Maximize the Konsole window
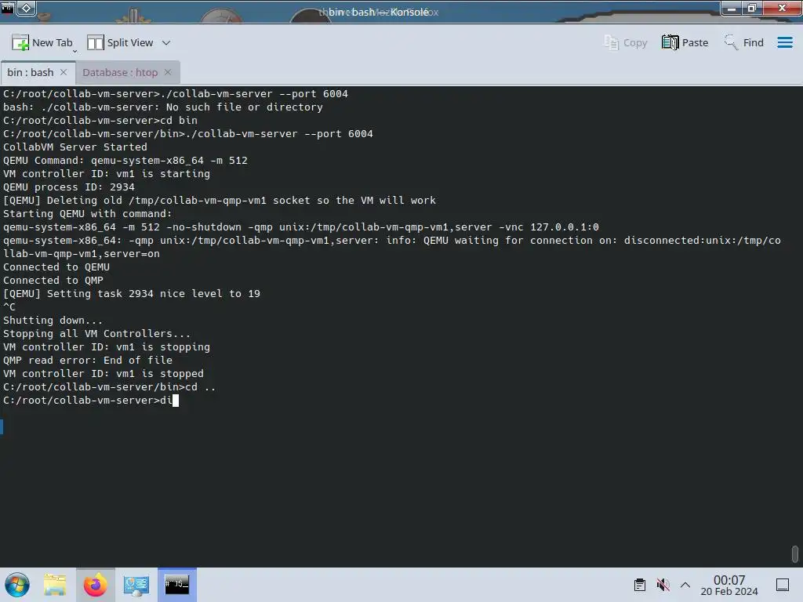This screenshot has height=602, width=803. (752, 8)
